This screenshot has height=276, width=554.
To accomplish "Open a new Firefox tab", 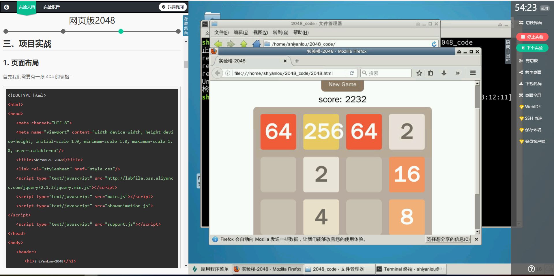I will click(x=297, y=61).
